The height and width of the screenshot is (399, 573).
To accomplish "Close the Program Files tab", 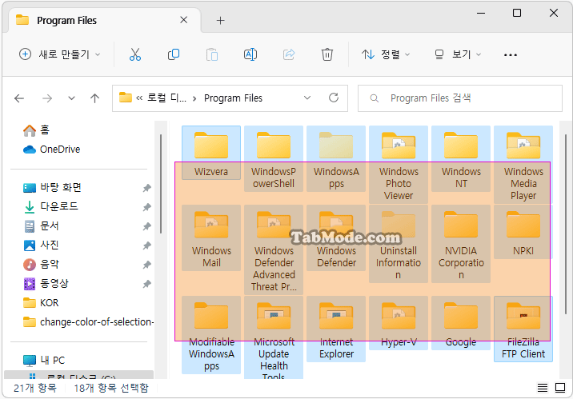I will 184,20.
